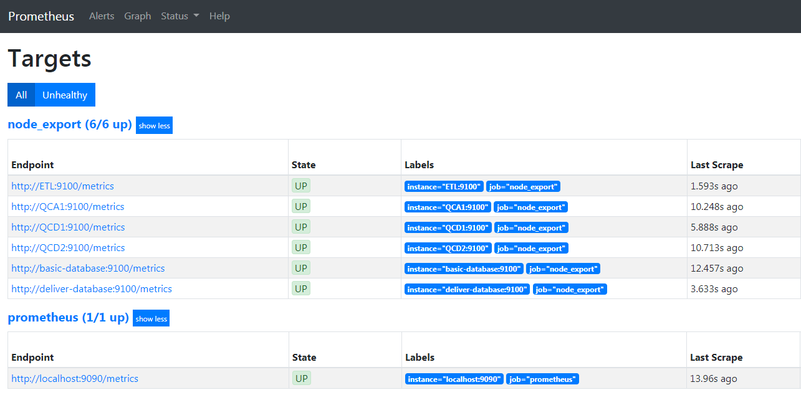Image resolution: width=801 pixels, height=395 pixels.
Task: Click the UP state badge for deliver-database
Action: [x=301, y=288]
